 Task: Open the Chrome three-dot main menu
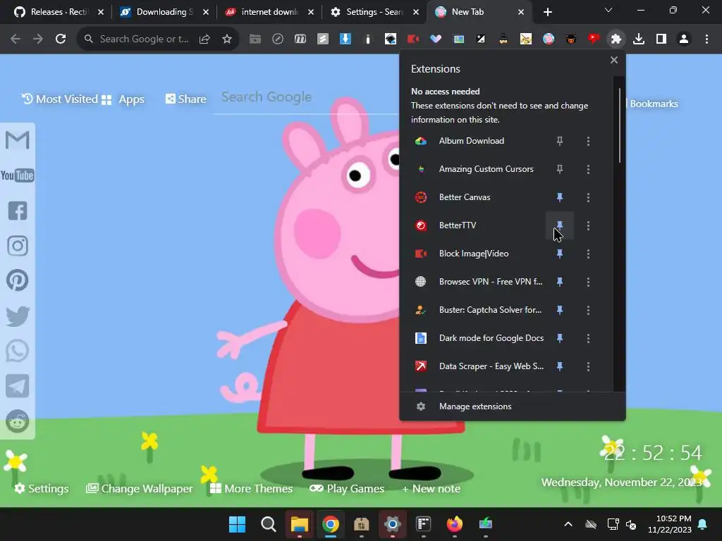[x=706, y=39]
